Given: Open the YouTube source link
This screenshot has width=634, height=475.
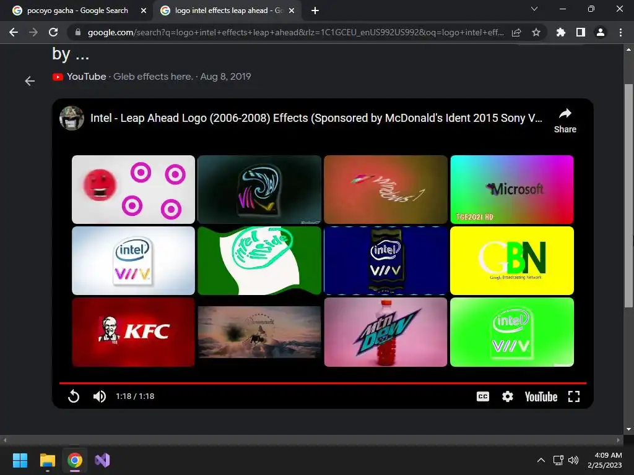Looking at the screenshot, I should tap(79, 77).
